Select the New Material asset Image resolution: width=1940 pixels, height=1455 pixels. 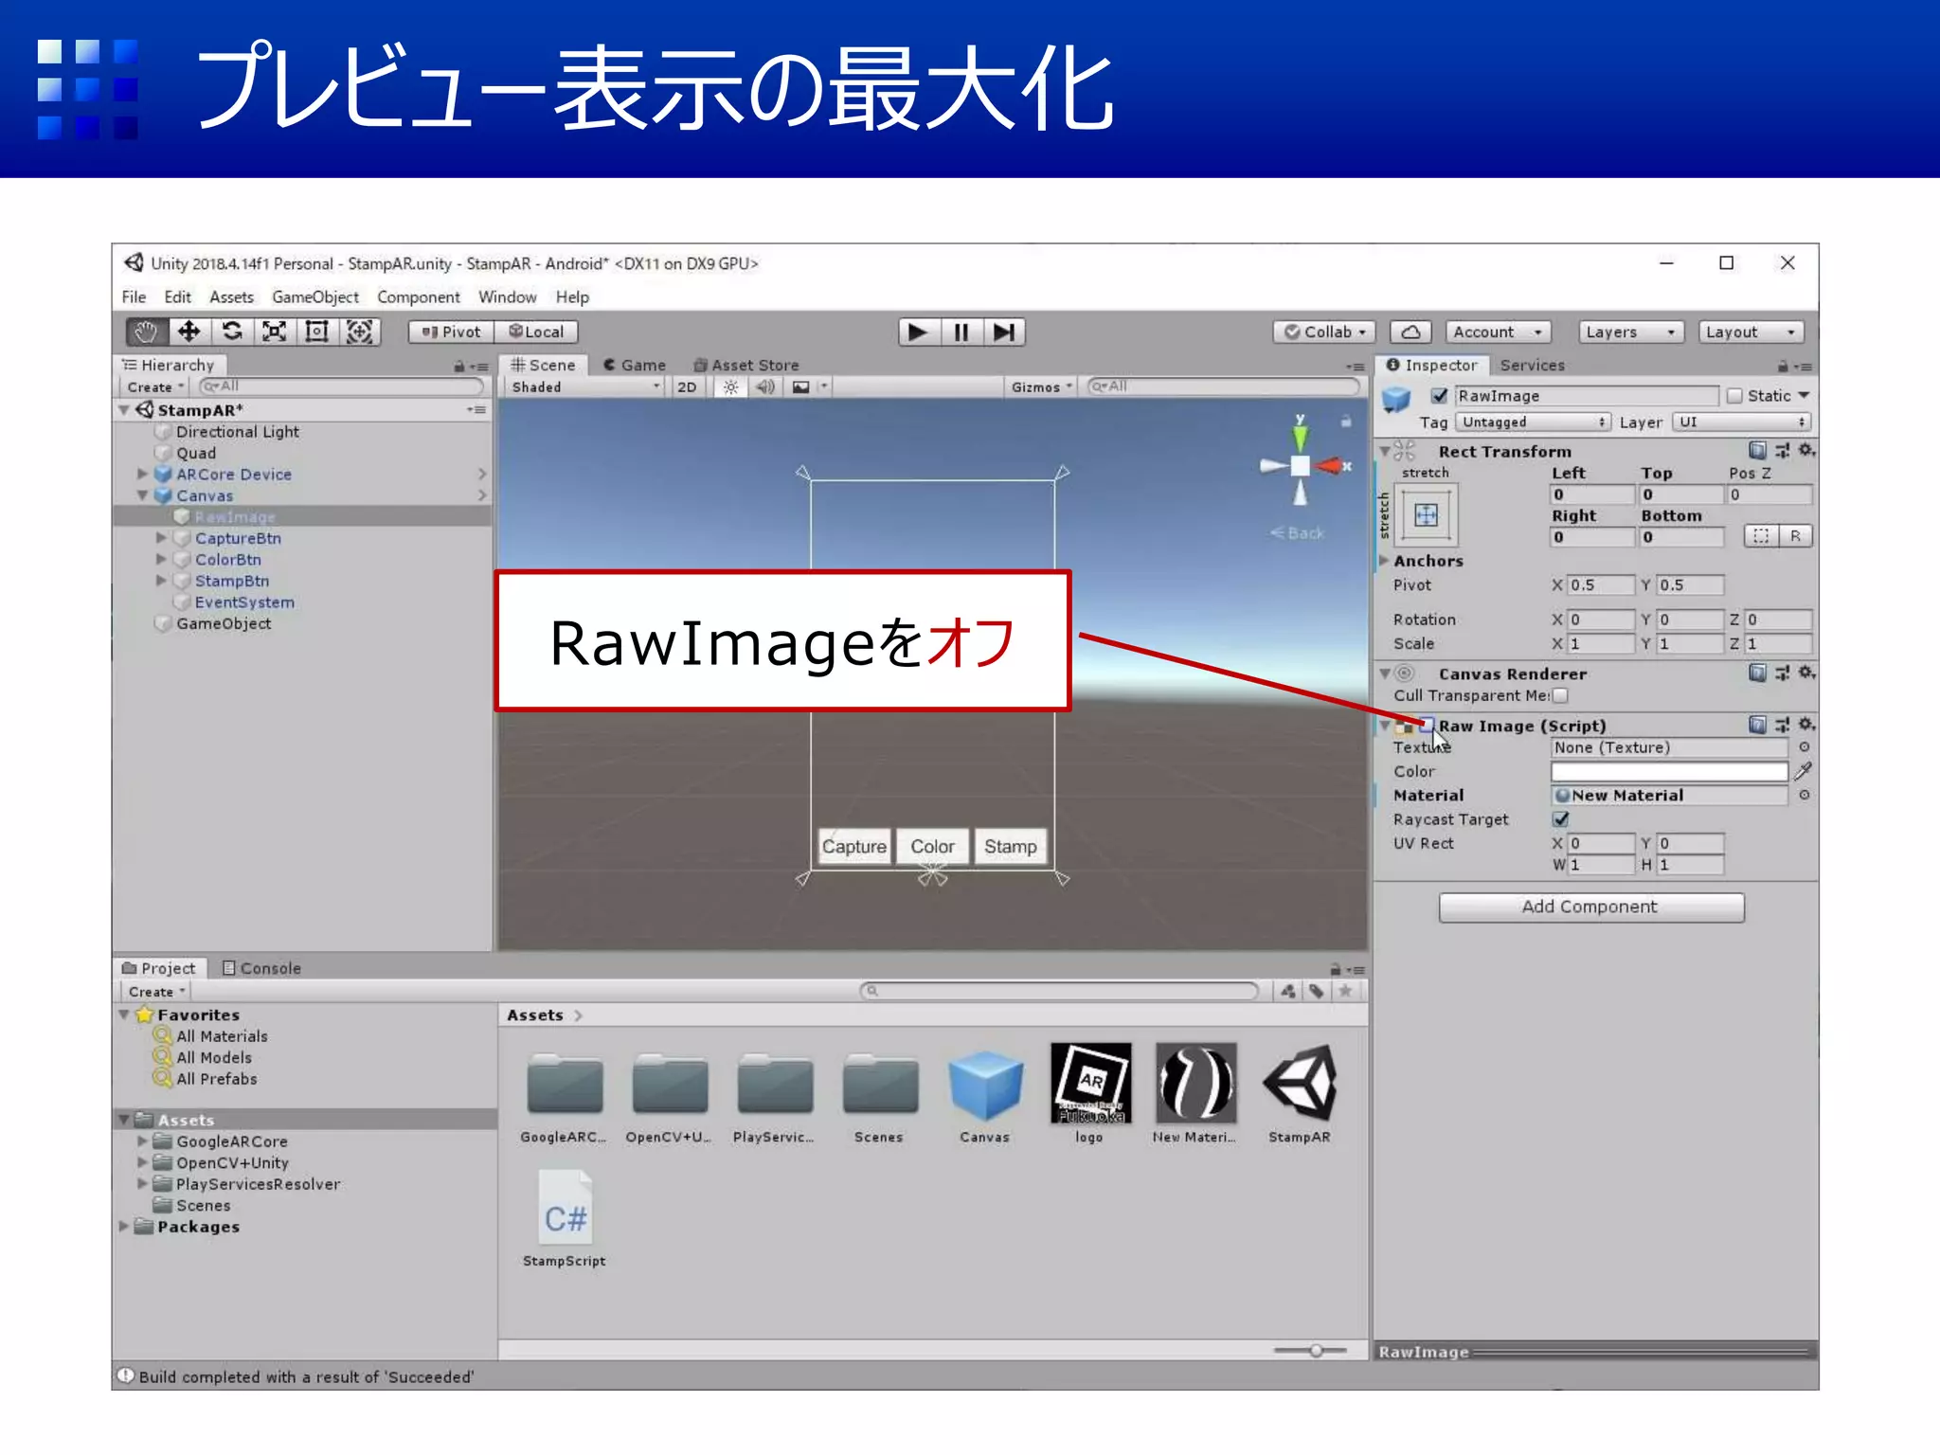(1195, 1084)
